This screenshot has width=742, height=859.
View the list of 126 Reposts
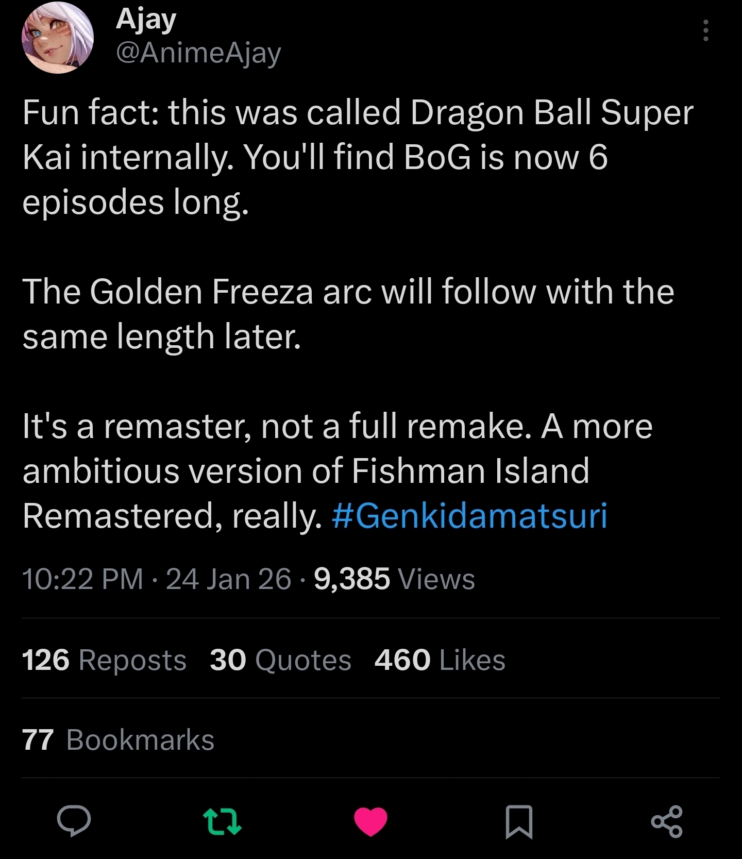[x=104, y=660]
